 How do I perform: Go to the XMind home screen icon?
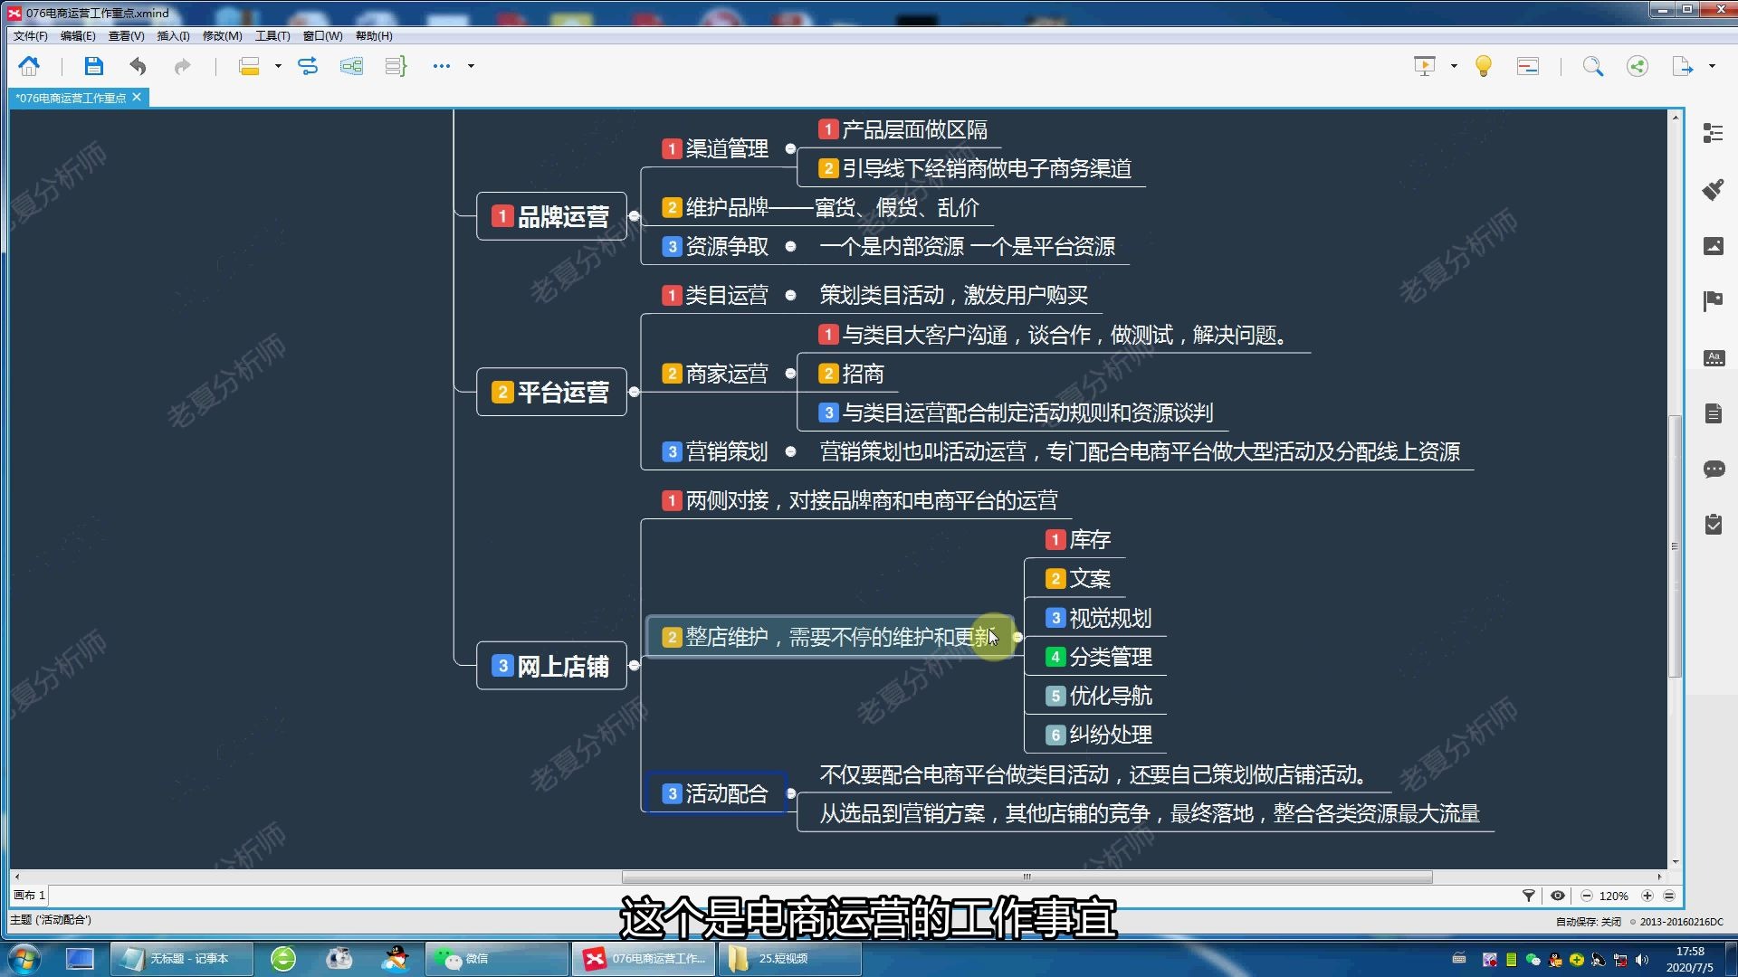pyautogui.click(x=29, y=66)
